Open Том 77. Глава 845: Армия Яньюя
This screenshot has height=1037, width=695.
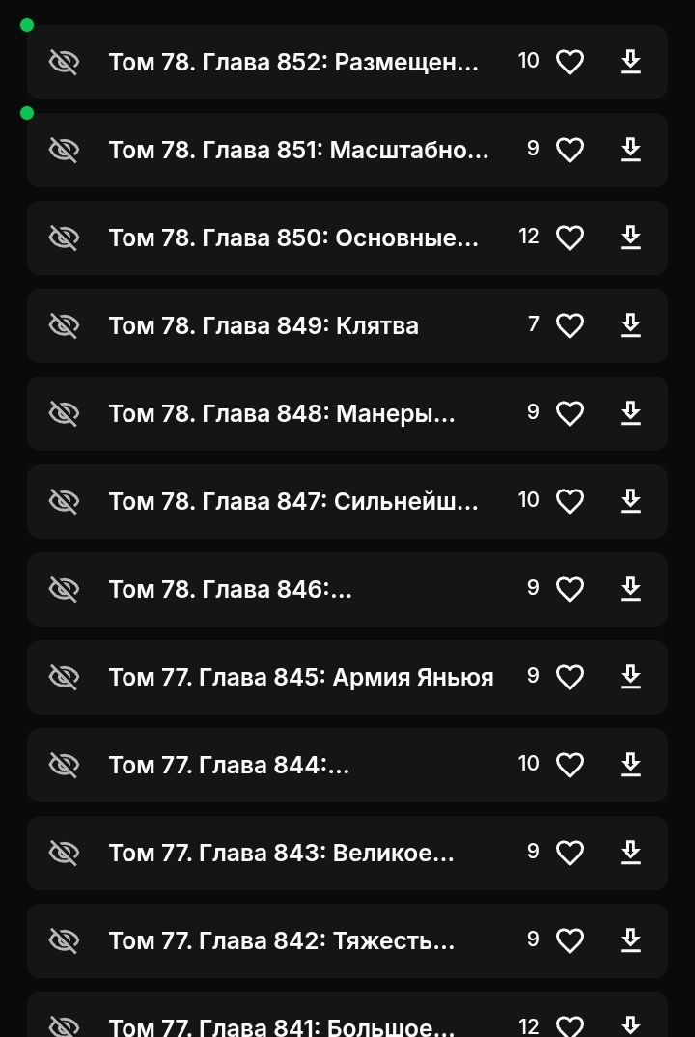(300, 678)
